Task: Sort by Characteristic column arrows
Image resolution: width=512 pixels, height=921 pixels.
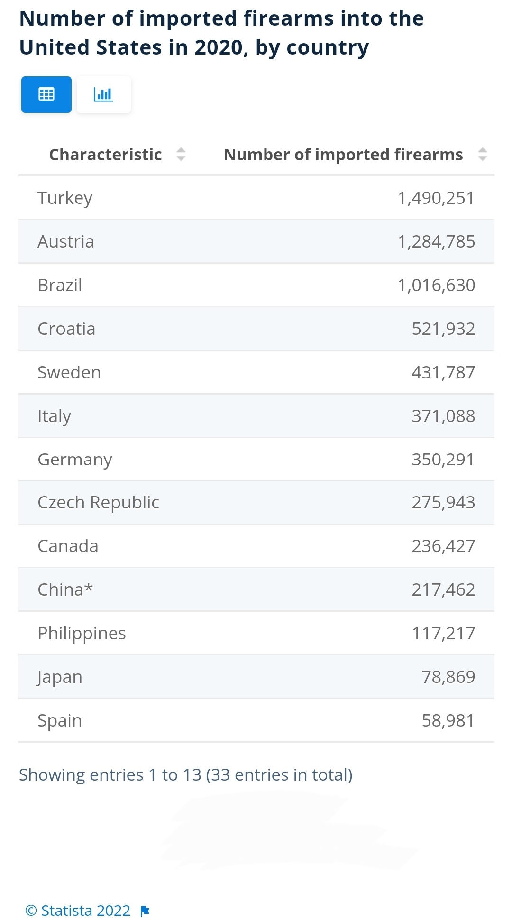Action: point(181,155)
